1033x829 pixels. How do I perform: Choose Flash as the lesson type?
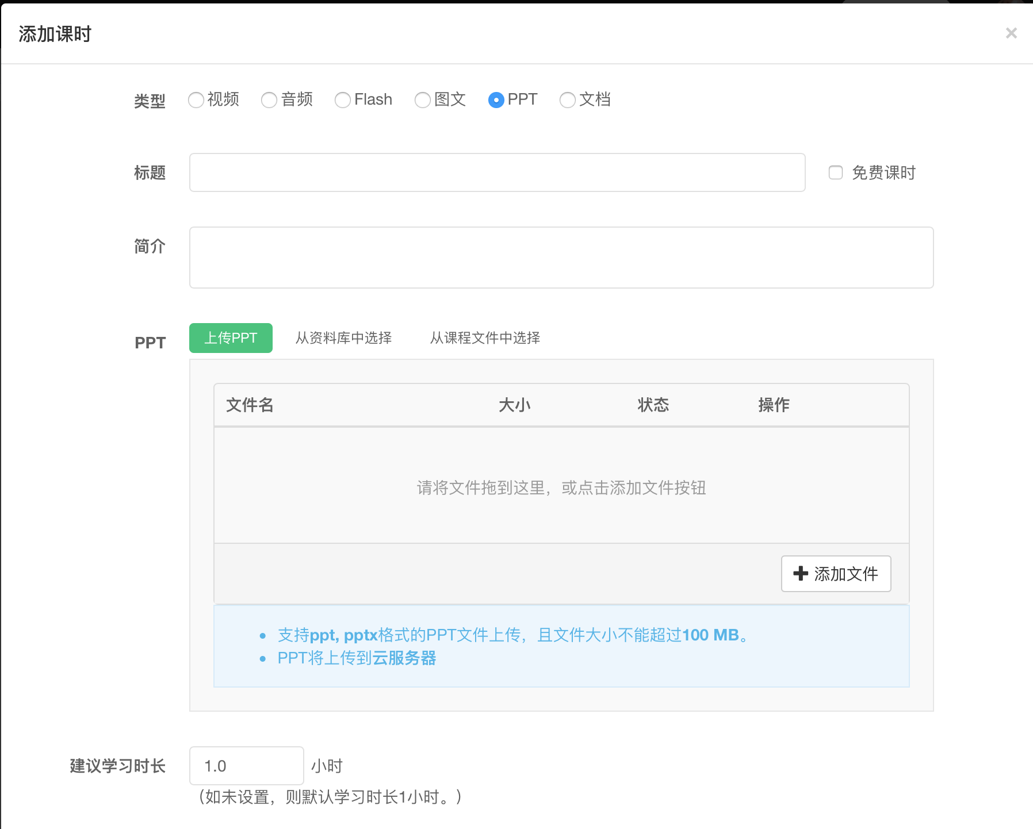click(x=343, y=100)
